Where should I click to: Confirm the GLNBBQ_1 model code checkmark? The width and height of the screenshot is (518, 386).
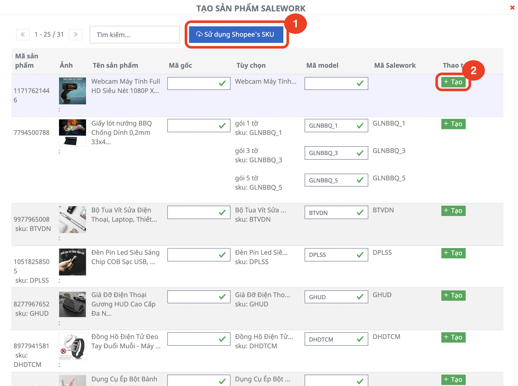(360, 126)
